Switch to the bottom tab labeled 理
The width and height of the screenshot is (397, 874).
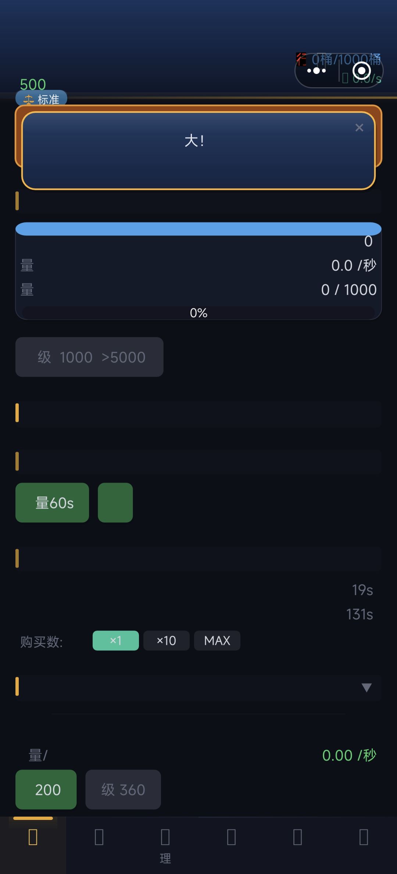[x=165, y=842]
